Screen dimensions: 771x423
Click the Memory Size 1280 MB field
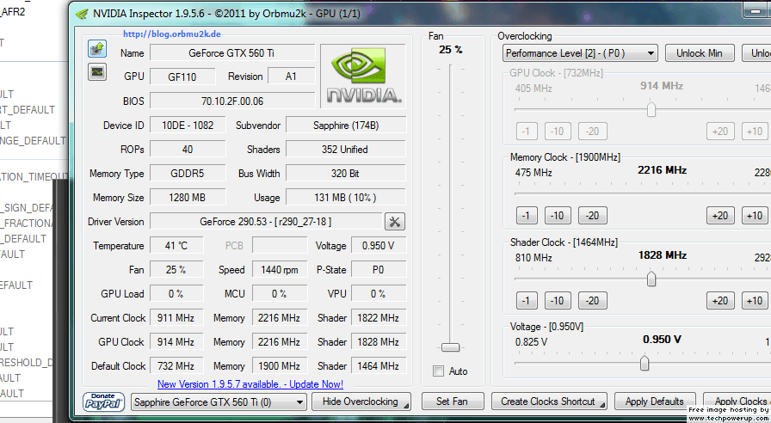pyautogui.click(x=188, y=198)
